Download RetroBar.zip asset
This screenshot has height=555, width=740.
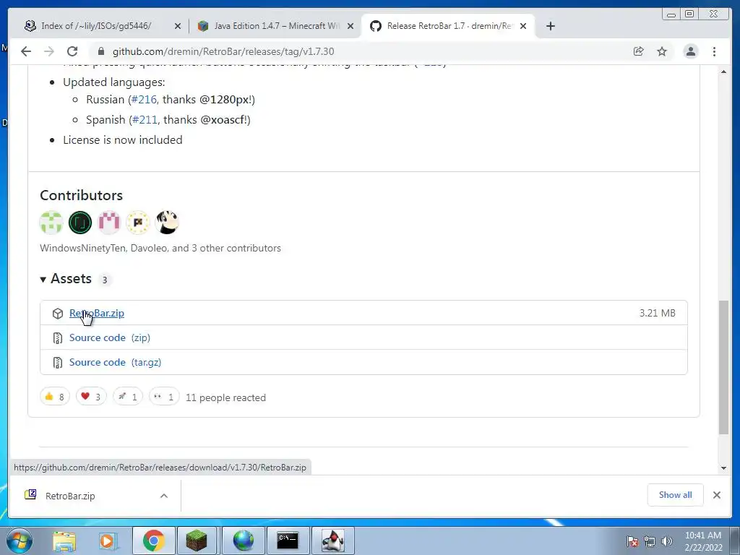[x=97, y=314]
